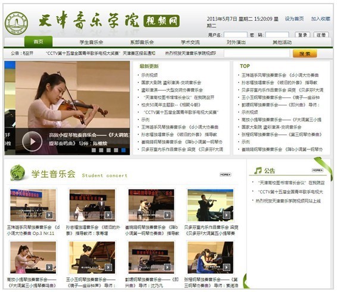Click the green music note student concert icon
The width and height of the screenshot is (337, 292).
(x=17, y=172)
